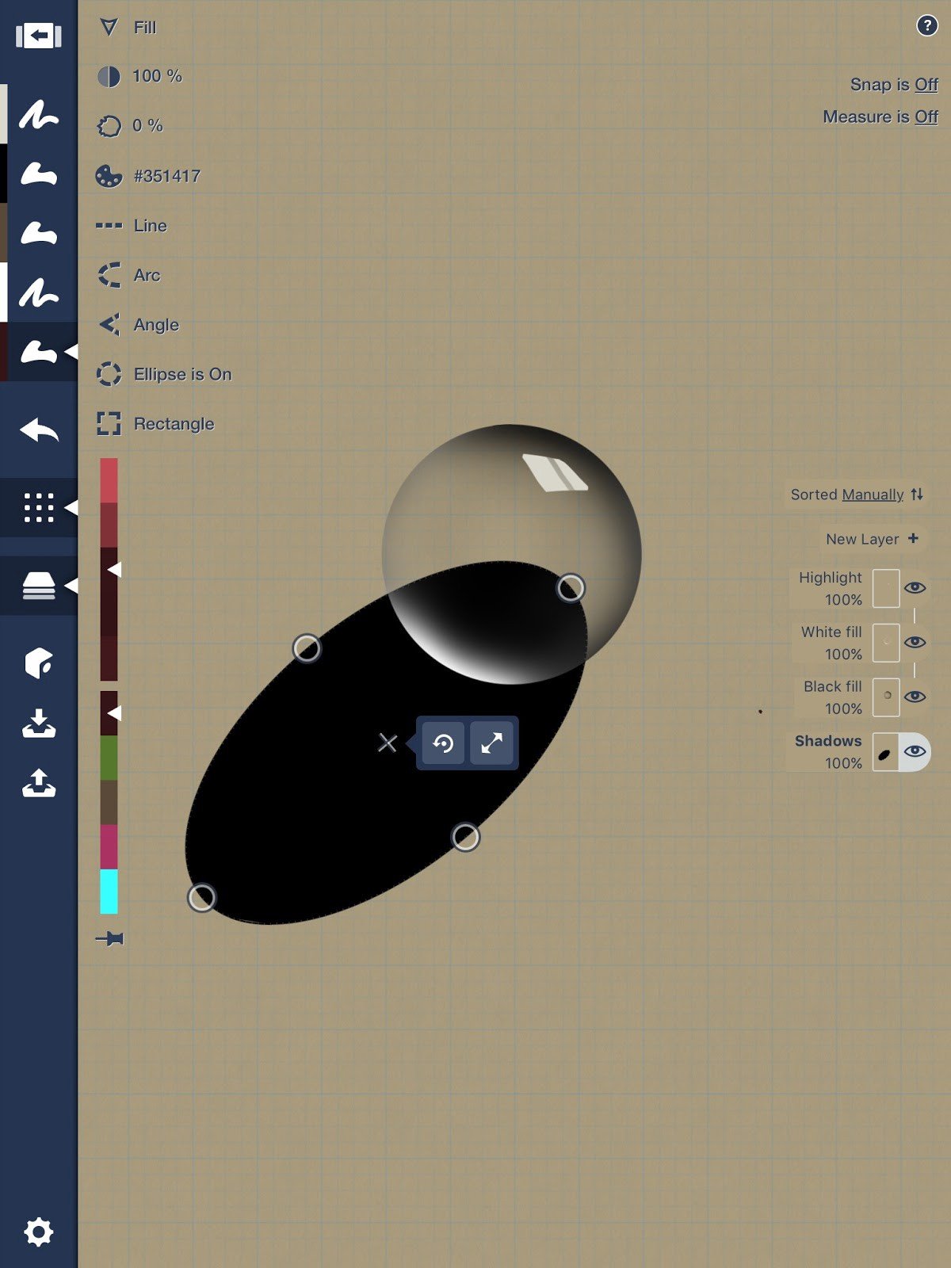Pick the bright red color swatch
The height and width of the screenshot is (1268, 951).
pos(109,480)
